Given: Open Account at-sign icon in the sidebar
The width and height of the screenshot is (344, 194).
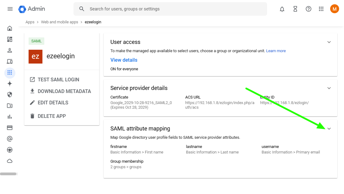Looking at the screenshot, I should coord(10,139).
